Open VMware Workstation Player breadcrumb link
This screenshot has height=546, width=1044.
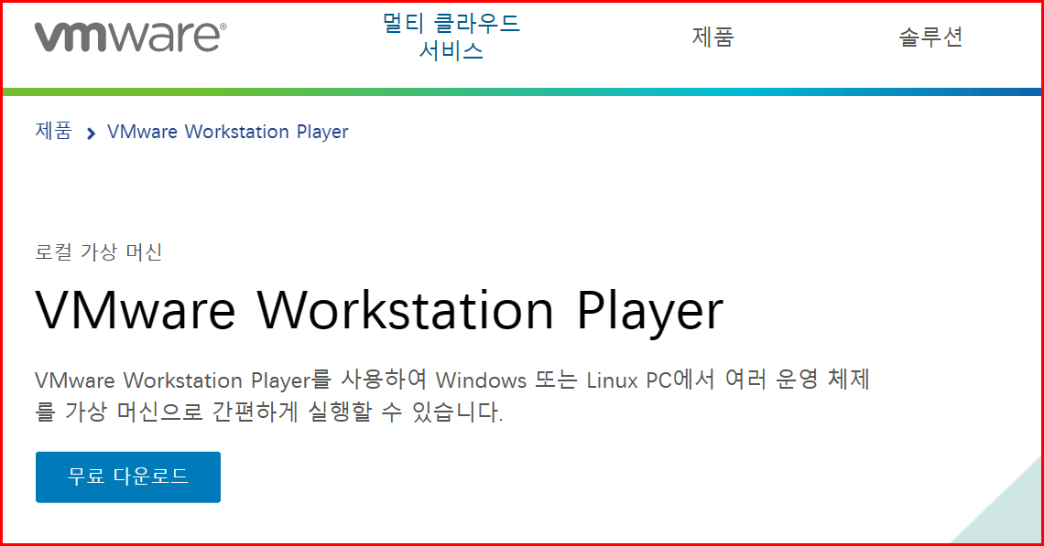point(228,132)
